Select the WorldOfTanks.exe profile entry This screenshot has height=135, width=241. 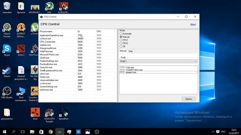point(159,70)
